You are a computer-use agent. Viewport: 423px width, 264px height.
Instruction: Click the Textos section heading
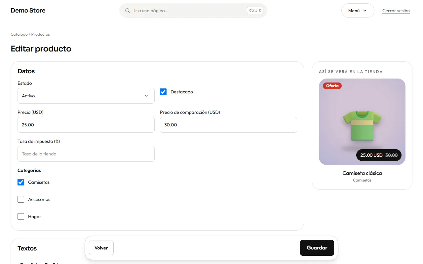[x=27, y=248]
